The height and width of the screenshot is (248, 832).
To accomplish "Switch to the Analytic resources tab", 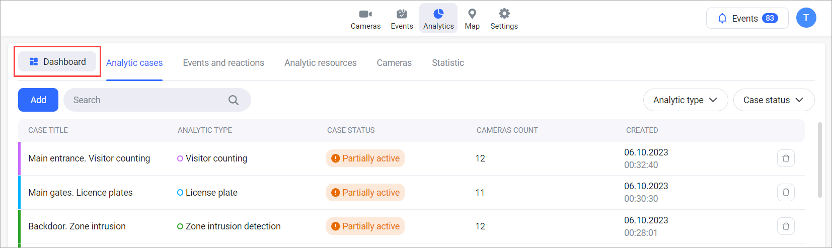I will tap(320, 63).
